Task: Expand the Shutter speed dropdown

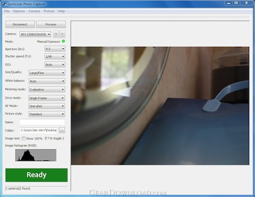Action: pos(55,56)
